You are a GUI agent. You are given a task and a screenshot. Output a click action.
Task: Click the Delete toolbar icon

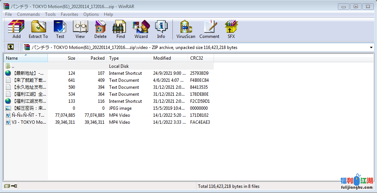[100, 29]
